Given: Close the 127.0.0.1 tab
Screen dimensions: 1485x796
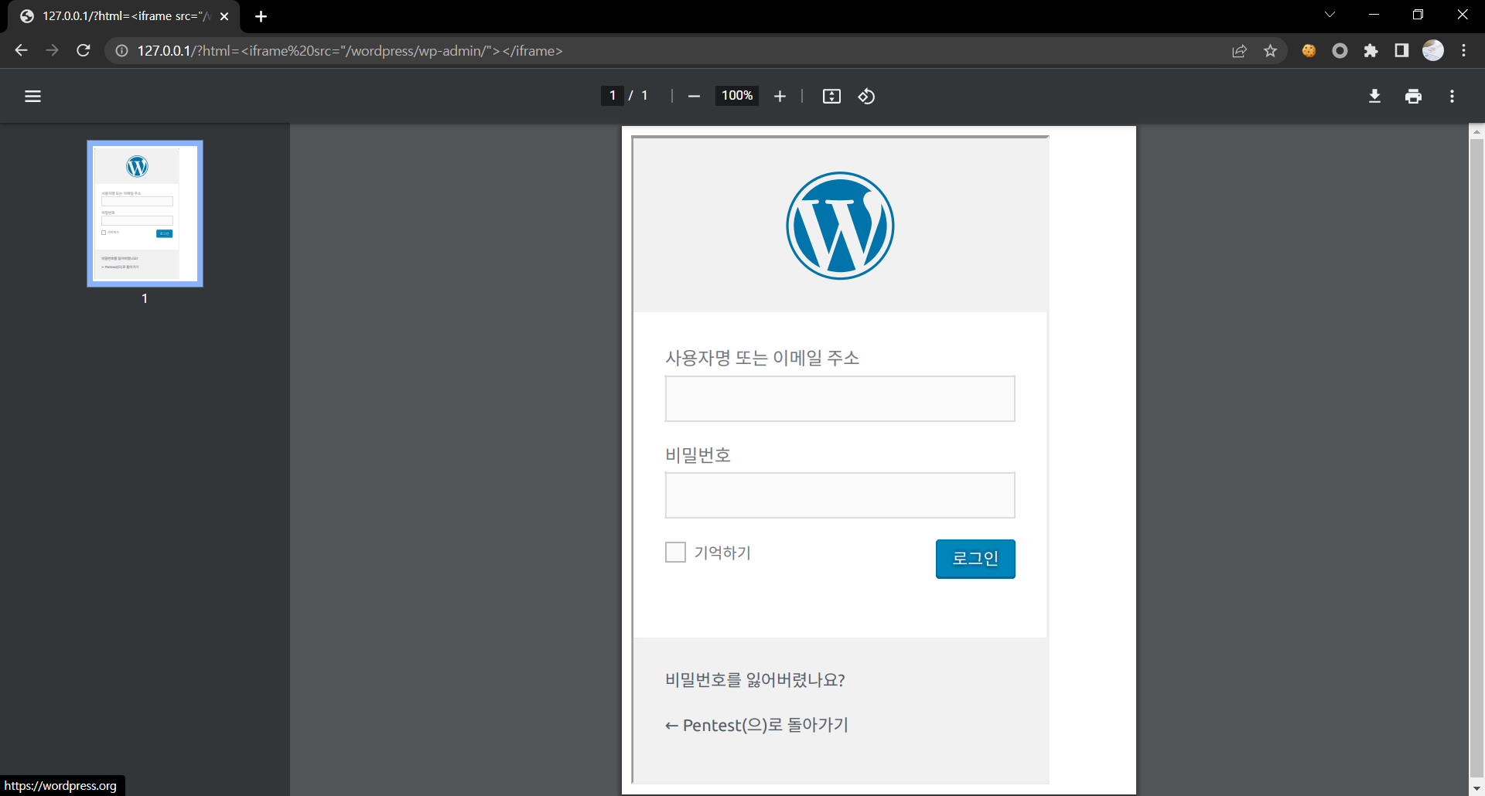Looking at the screenshot, I should [224, 16].
